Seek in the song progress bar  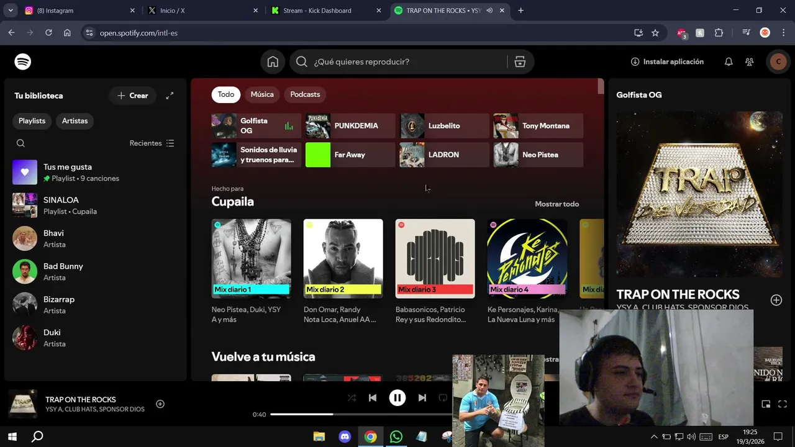pyautogui.click(x=361, y=414)
